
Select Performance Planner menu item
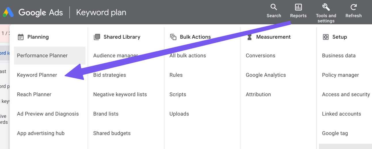42,56
